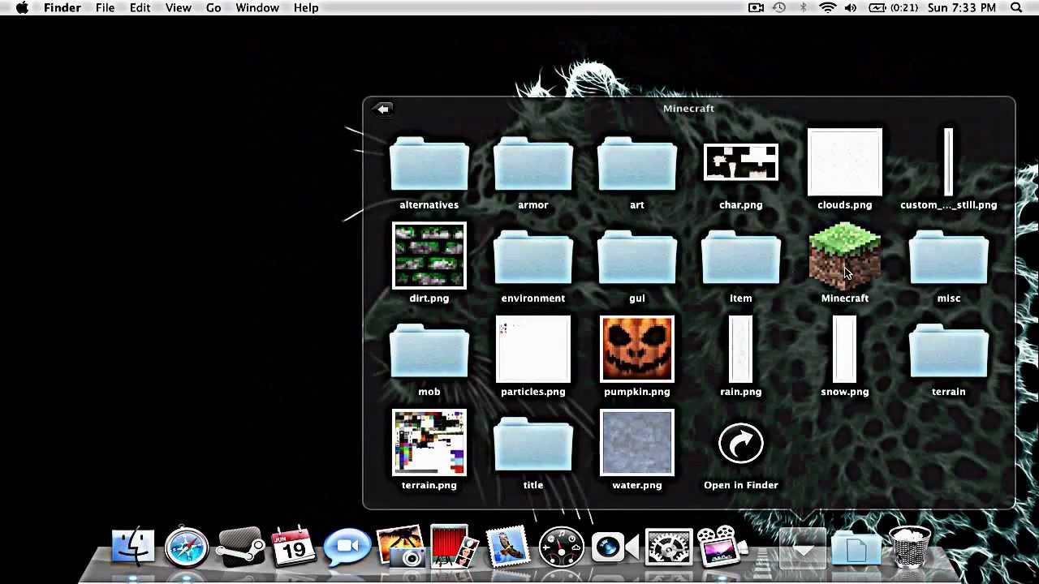1039x584 pixels.
Task: Open the custom_..._still.png file
Action: click(x=948, y=162)
